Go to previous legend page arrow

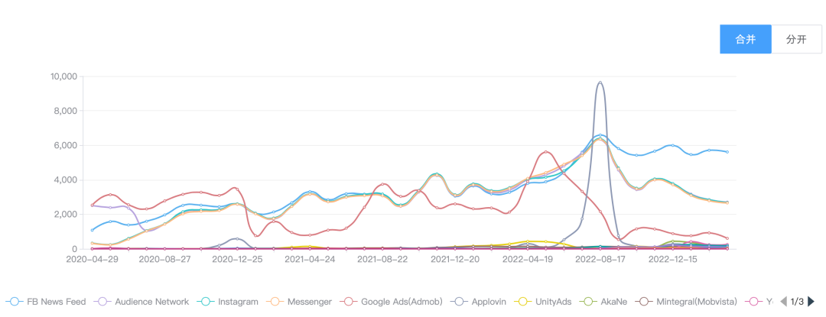pos(783,302)
